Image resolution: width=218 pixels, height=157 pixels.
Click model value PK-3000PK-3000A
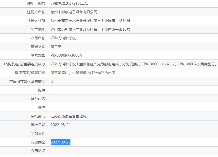point(66,55)
